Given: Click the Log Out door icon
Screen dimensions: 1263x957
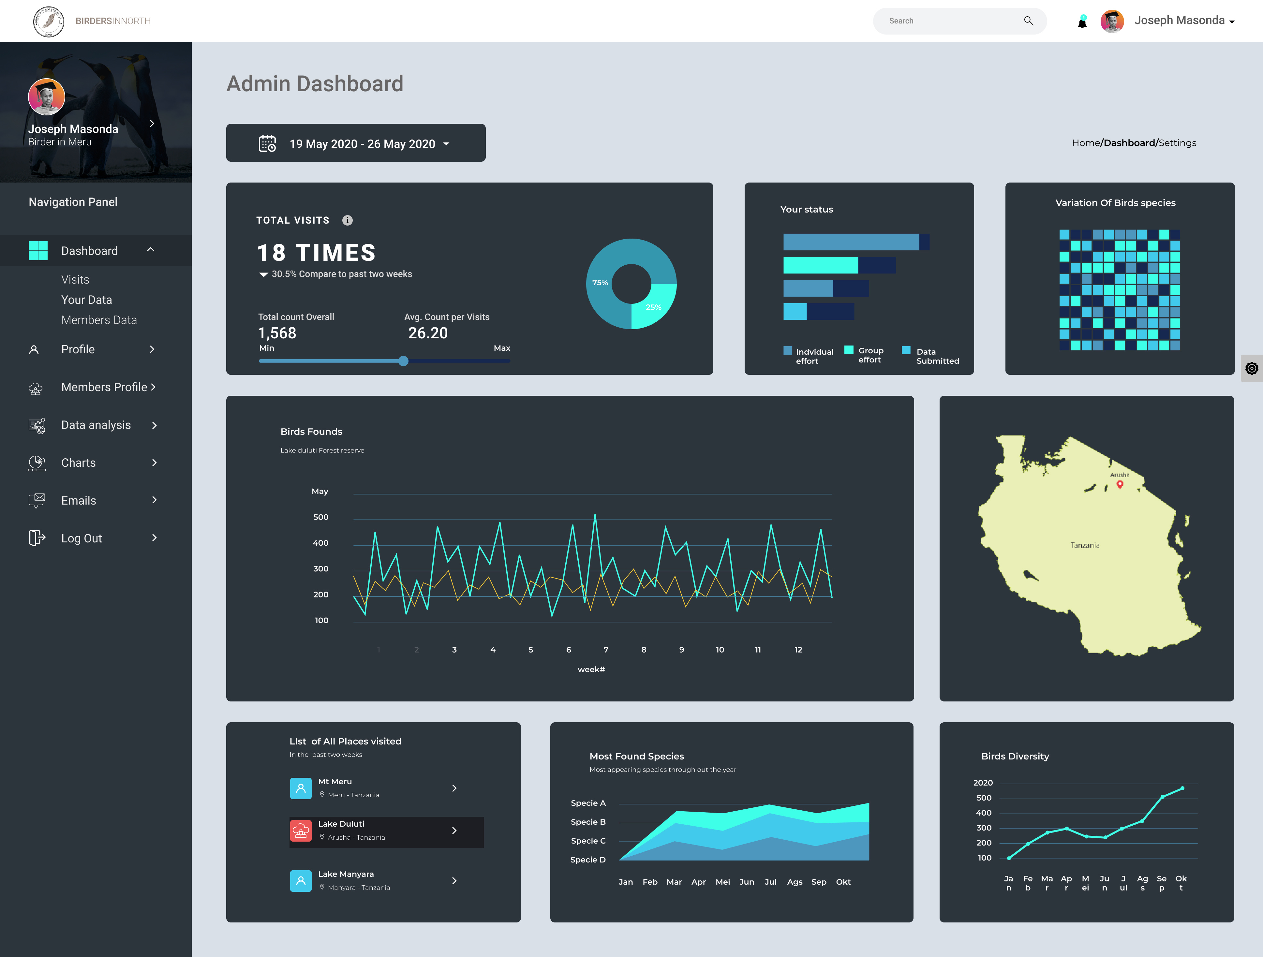Looking at the screenshot, I should 37,538.
